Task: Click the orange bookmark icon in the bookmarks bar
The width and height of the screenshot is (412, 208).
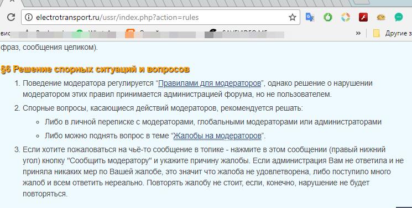Action: click(x=130, y=34)
